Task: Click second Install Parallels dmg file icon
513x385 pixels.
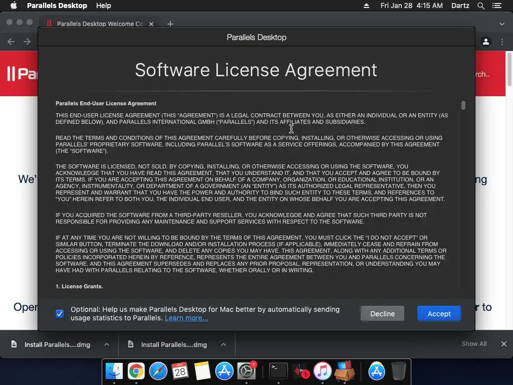Action: coord(131,344)
